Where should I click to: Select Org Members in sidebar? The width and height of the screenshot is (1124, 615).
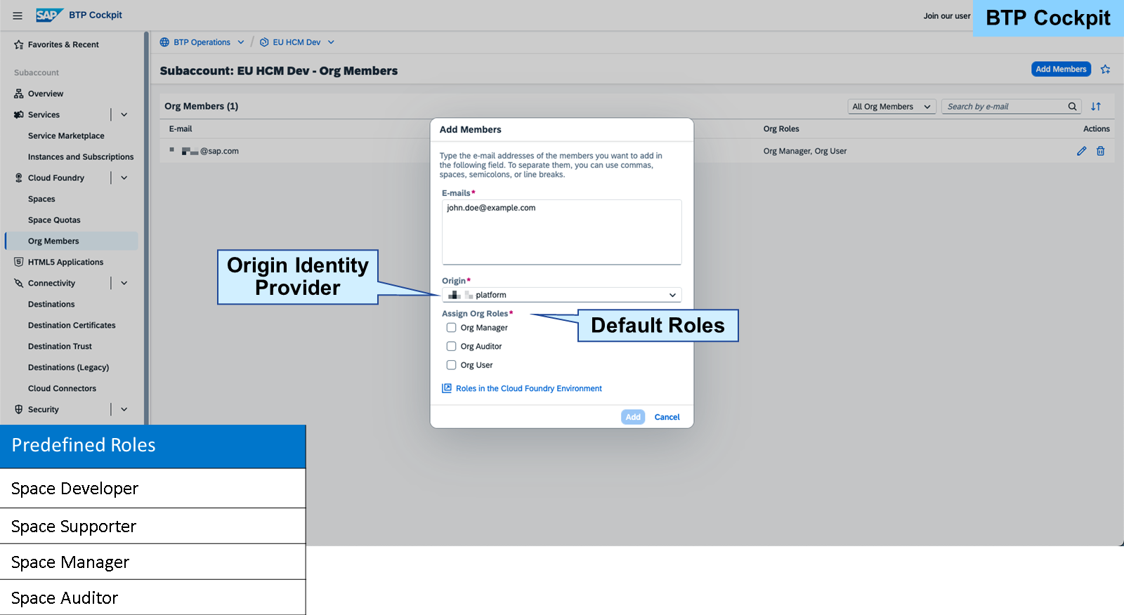(x=72, y=241)
